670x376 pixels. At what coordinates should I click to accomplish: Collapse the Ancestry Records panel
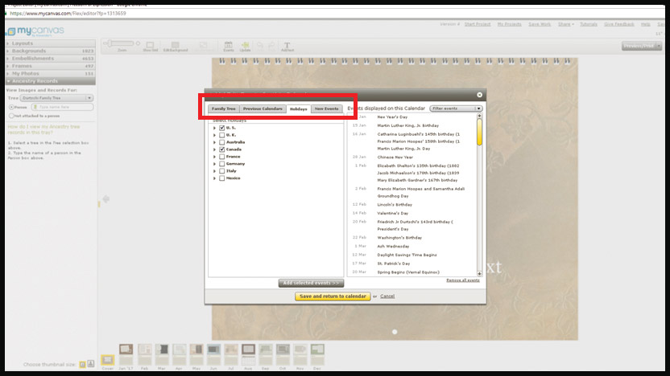point(51,81)
